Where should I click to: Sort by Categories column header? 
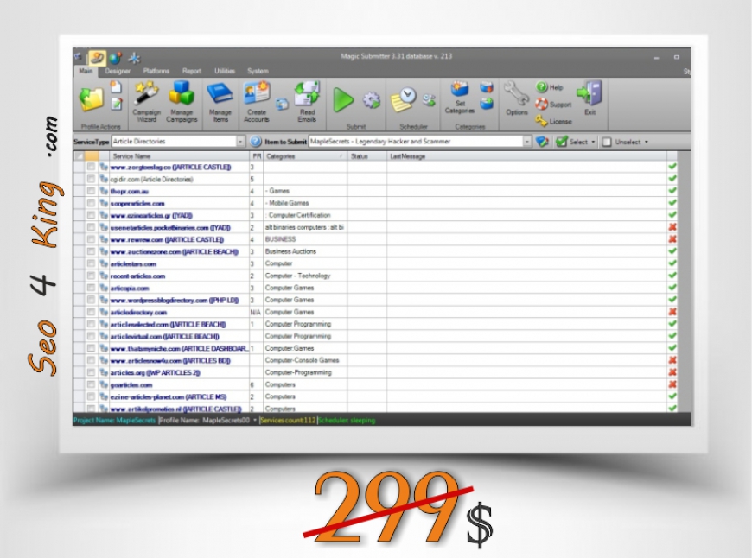point(305,156)
